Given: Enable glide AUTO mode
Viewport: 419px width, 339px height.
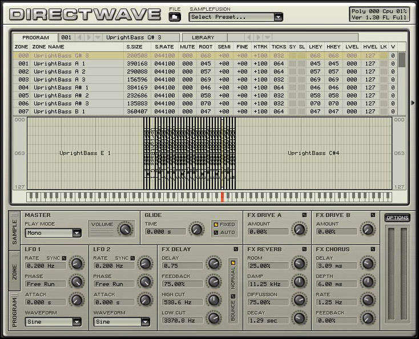Looking at the screenshot, I should pos(216,232).
